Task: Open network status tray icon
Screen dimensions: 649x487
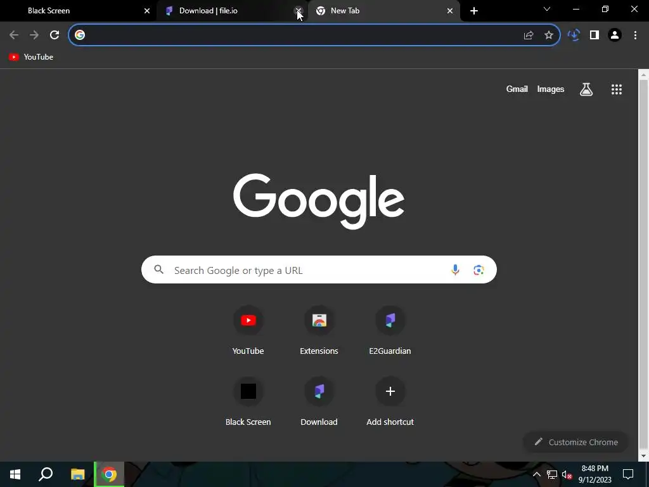Action: tap(552, 474)
